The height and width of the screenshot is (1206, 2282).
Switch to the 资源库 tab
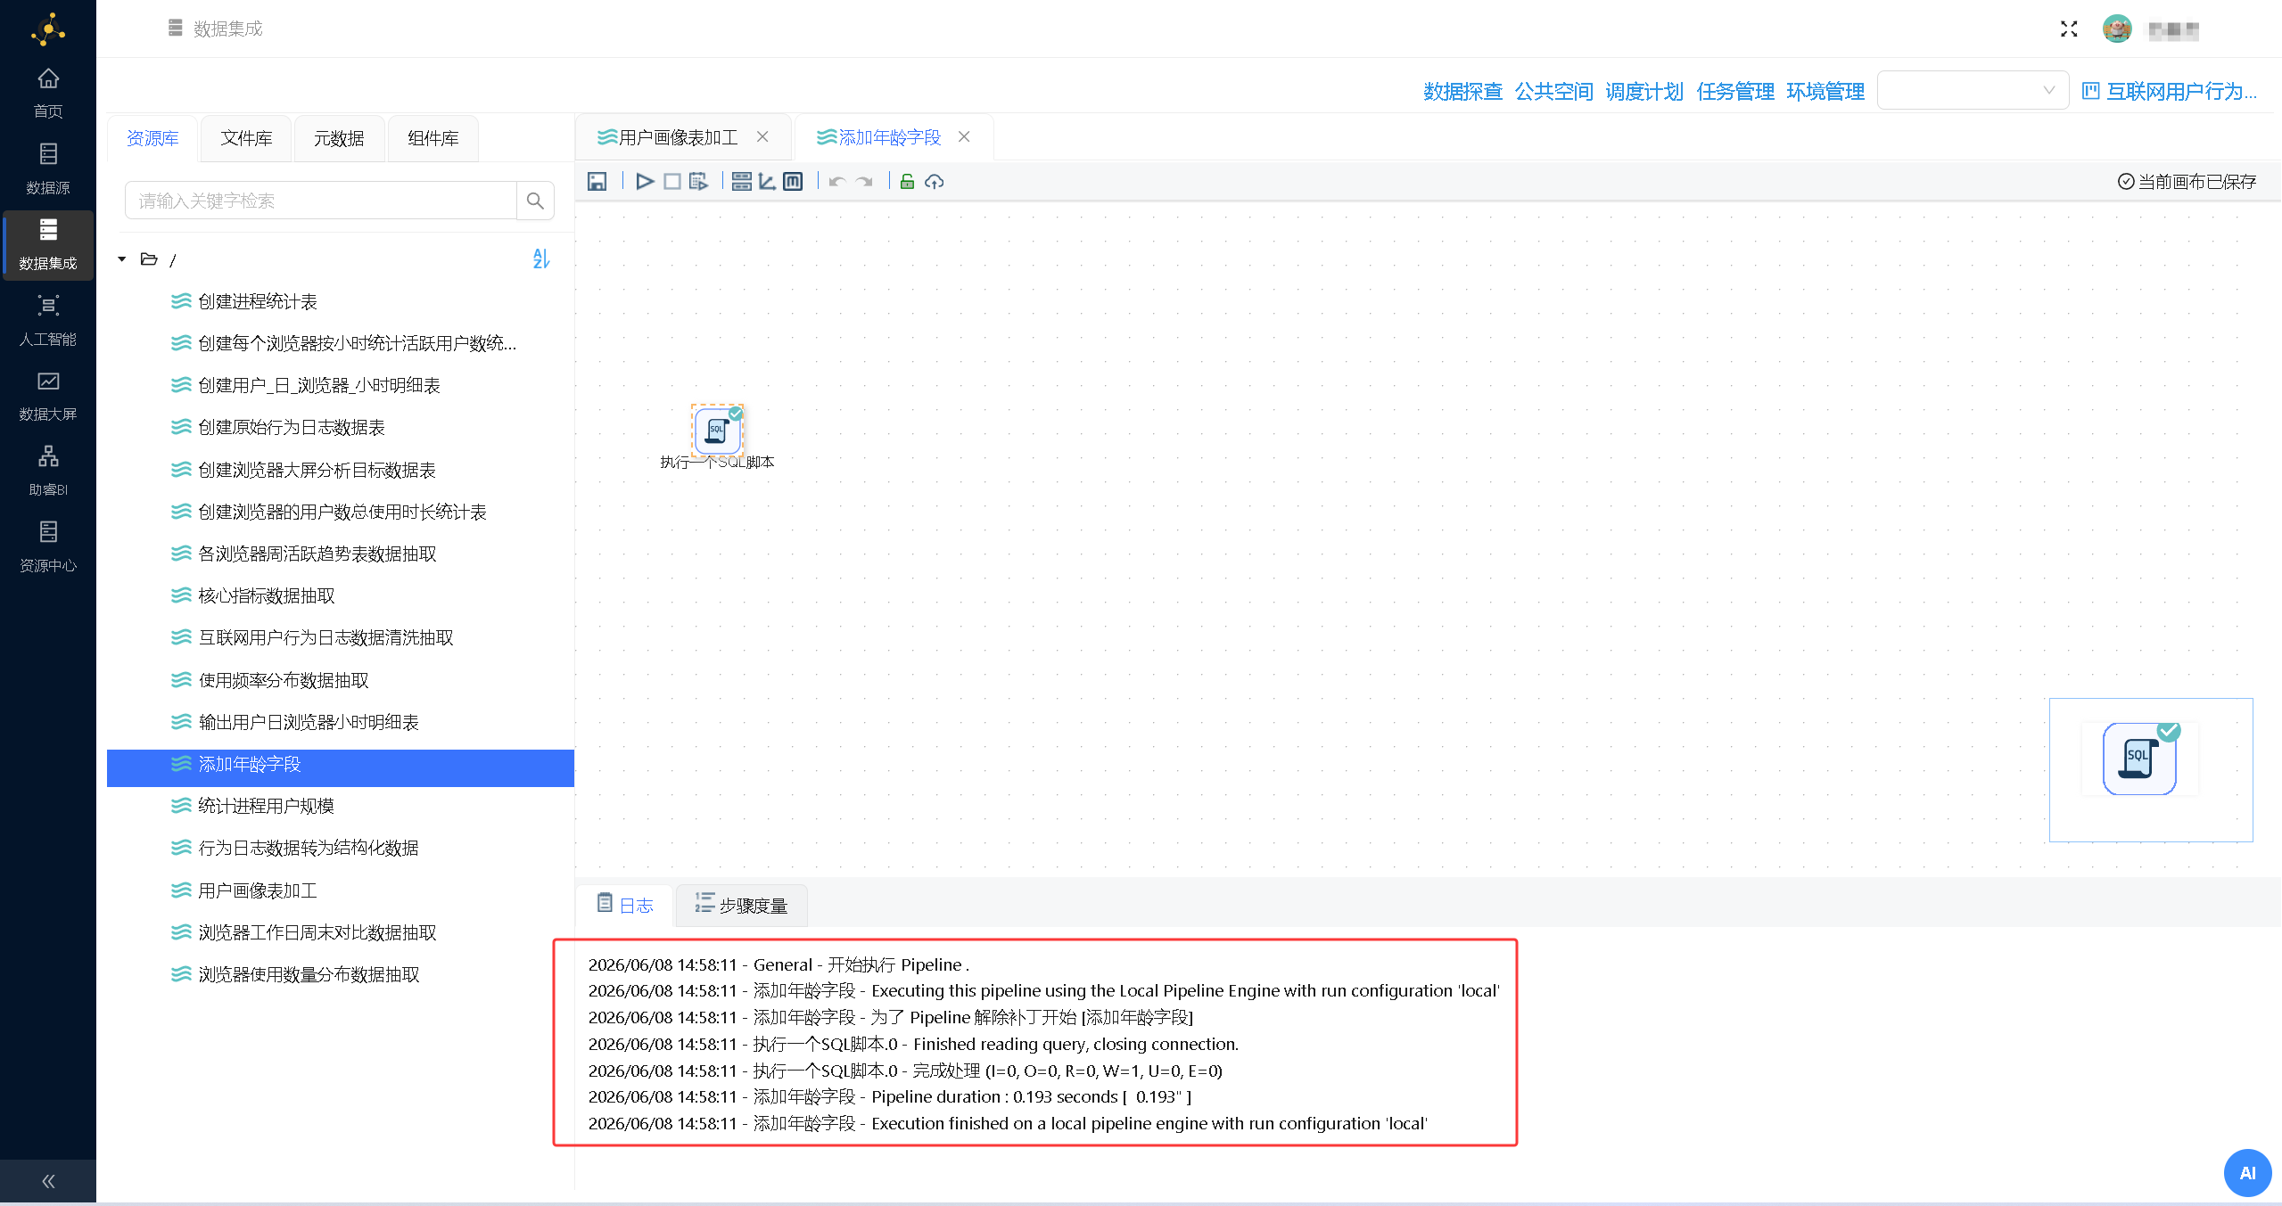click(x=152, y=138)
